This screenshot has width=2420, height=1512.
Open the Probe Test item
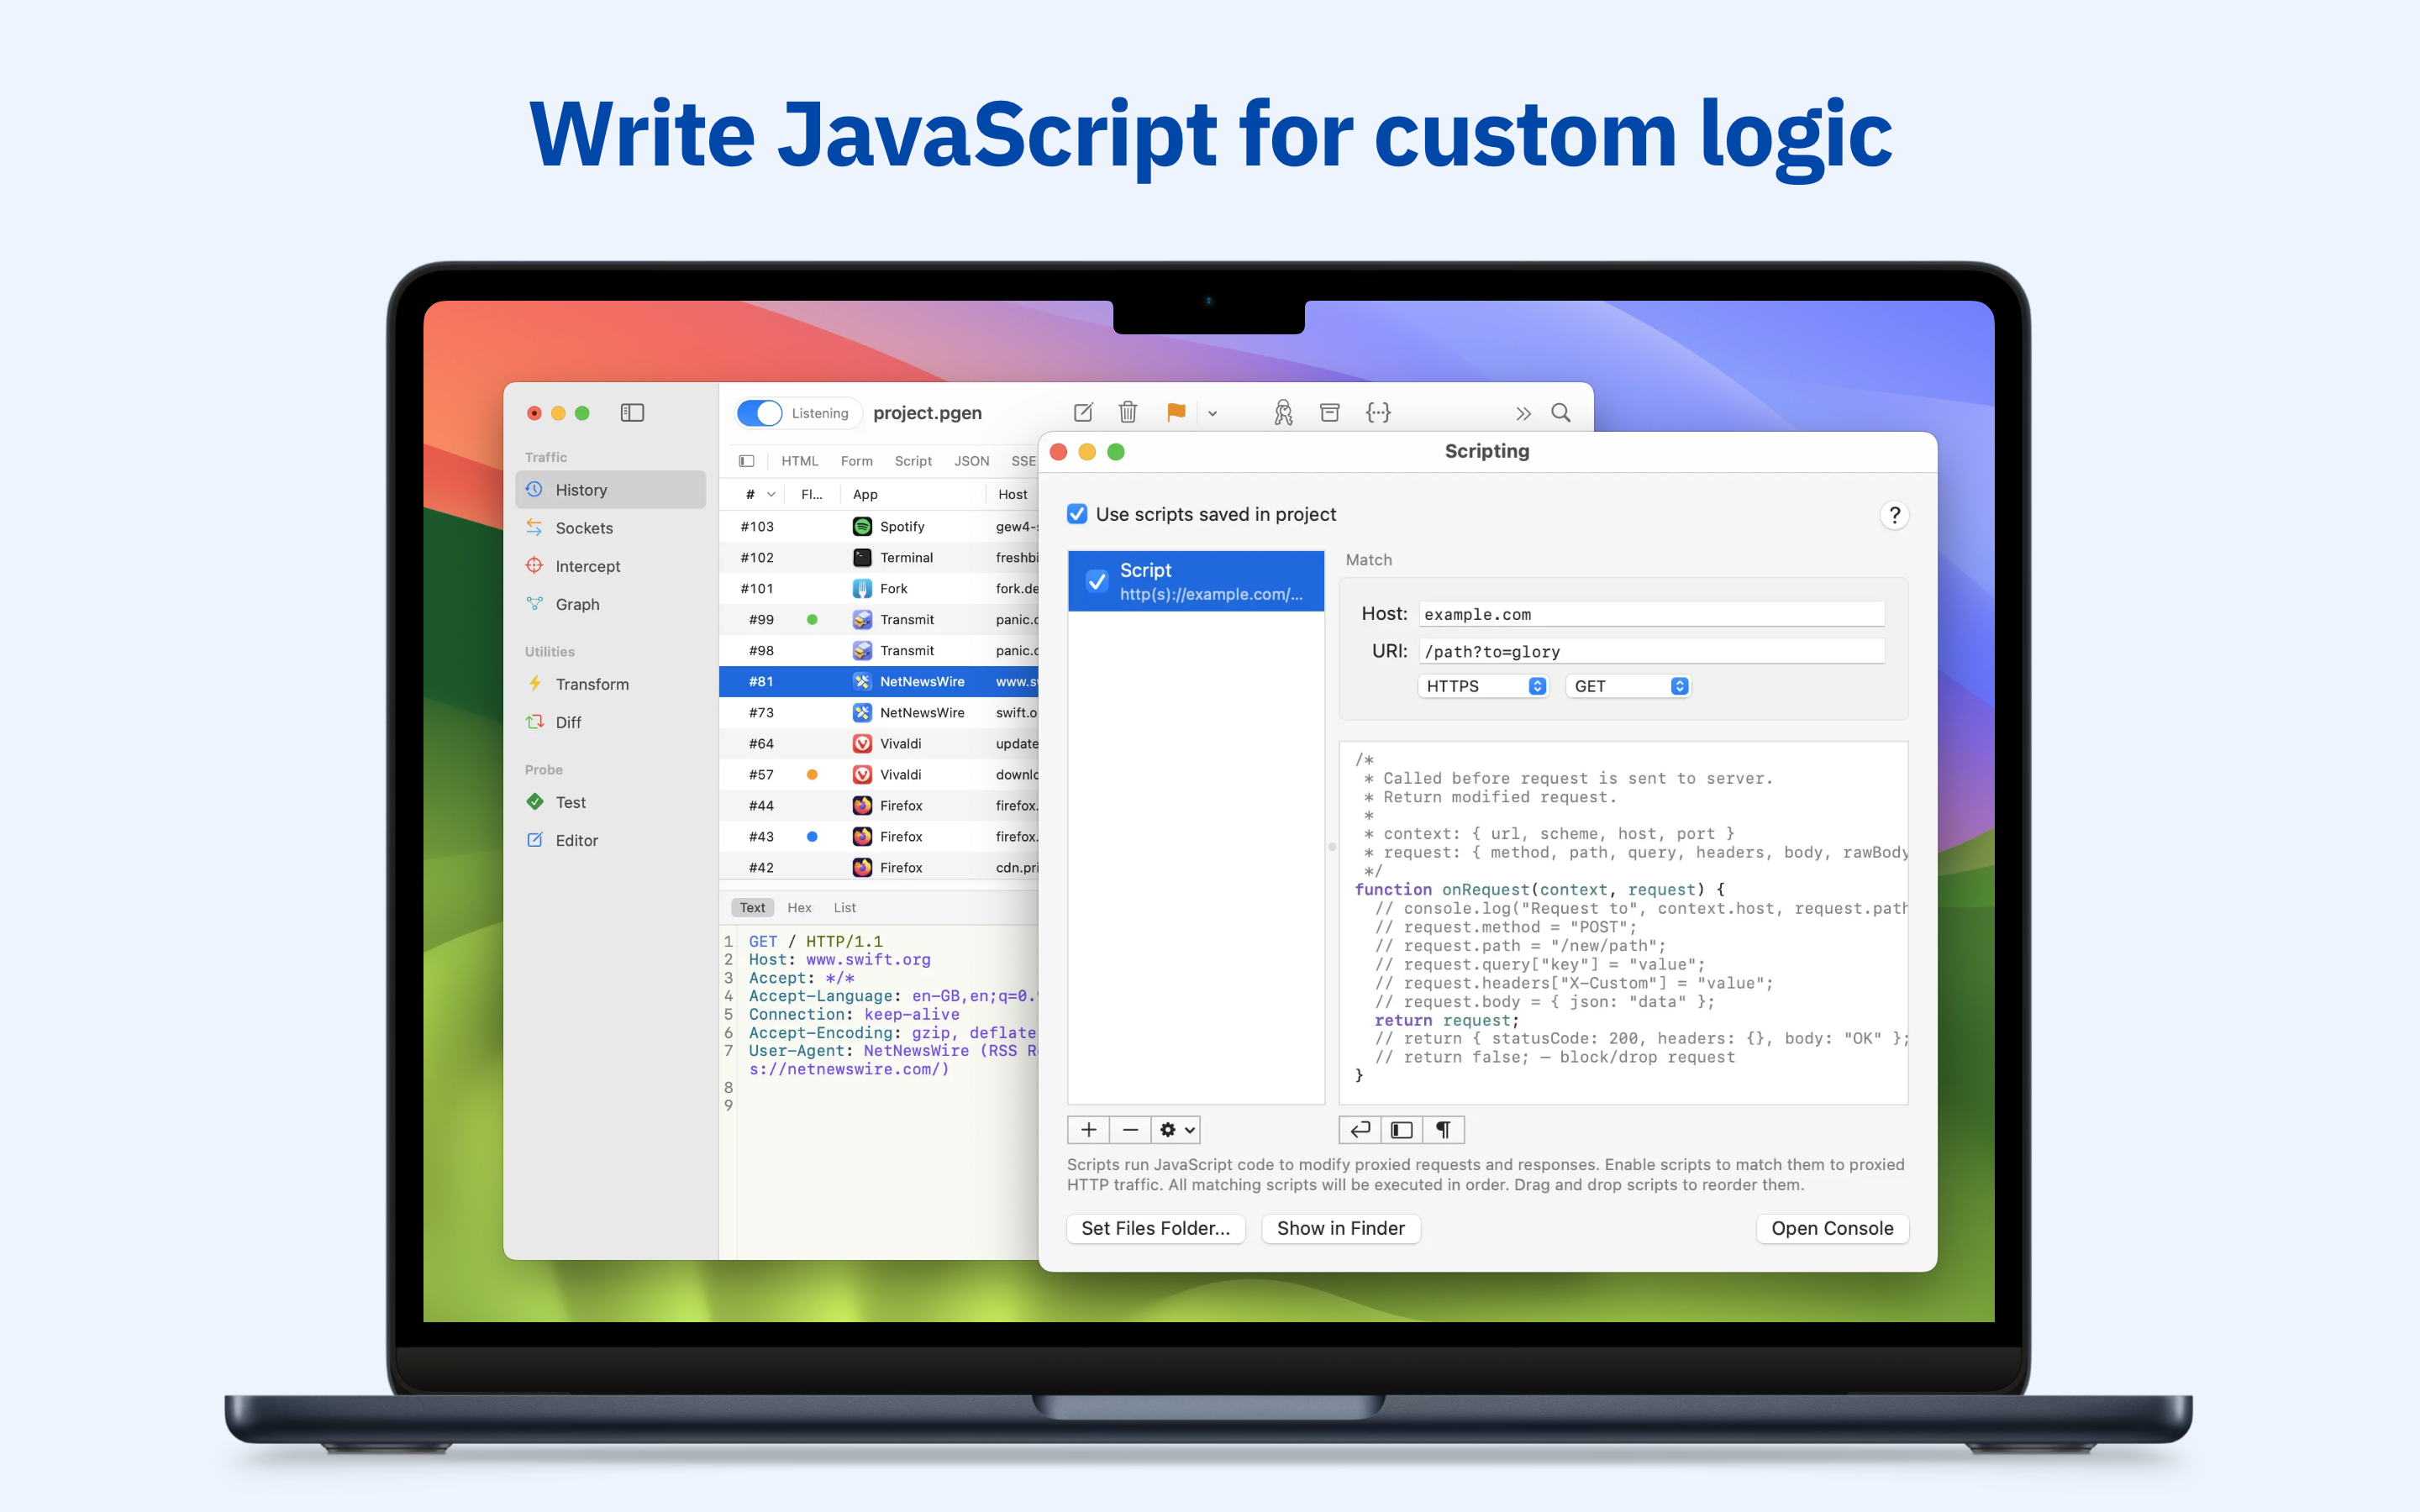611,802
